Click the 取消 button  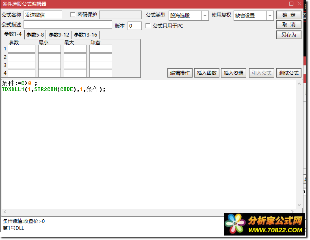(x=288, y=25)
